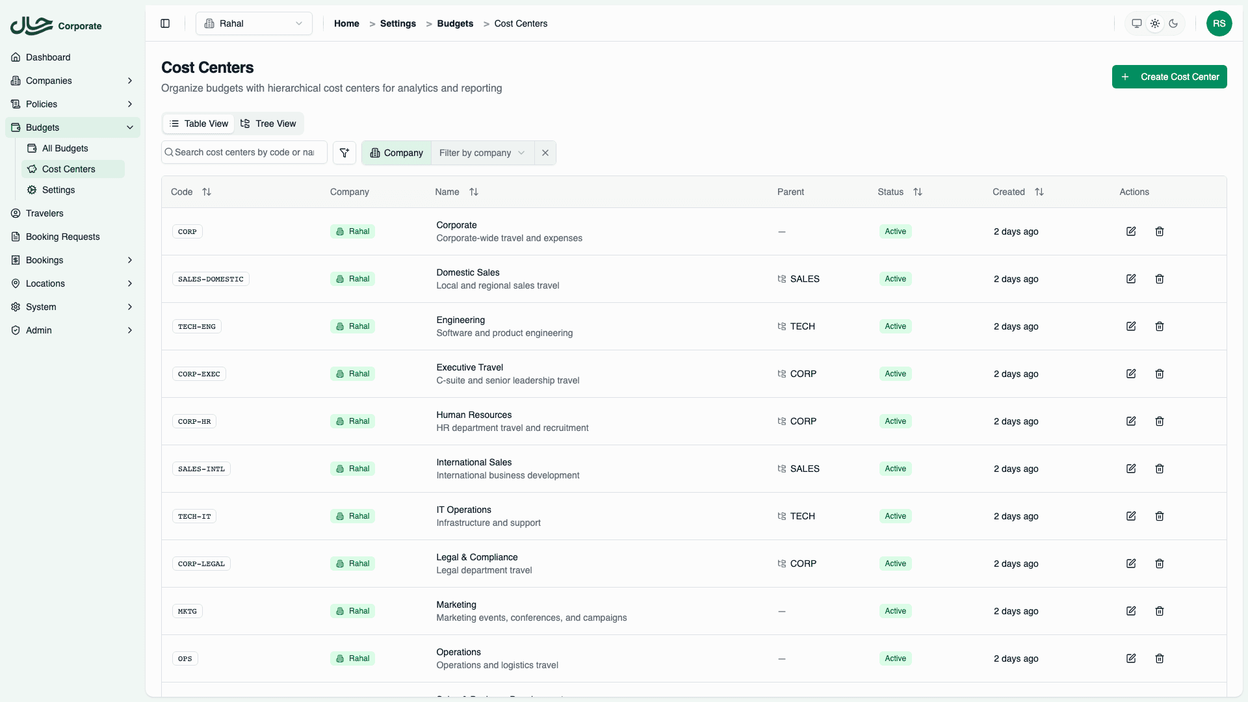The width and height of the screenshot is (1248, 702).
Task: Edit the CORP cost center row
Action: pyautogui.click(x=1131, y=231)
